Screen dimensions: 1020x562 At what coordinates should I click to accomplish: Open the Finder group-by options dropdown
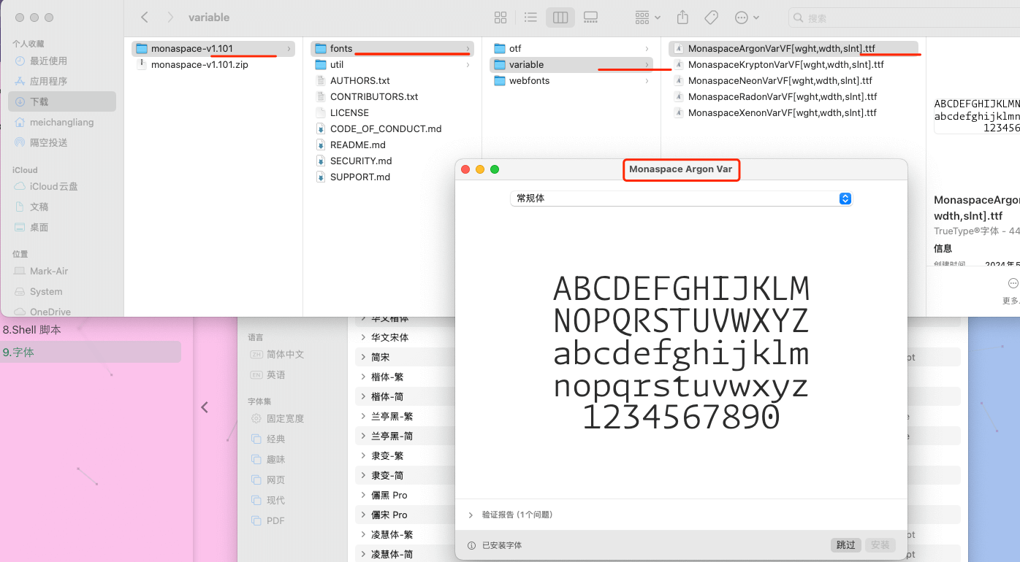[x=647, y=18]
